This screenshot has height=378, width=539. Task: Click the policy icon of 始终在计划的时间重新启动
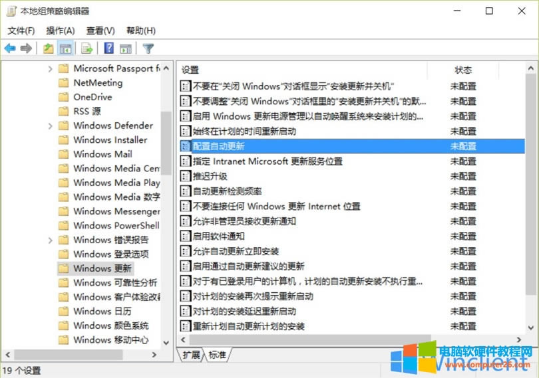pos(186,131)
